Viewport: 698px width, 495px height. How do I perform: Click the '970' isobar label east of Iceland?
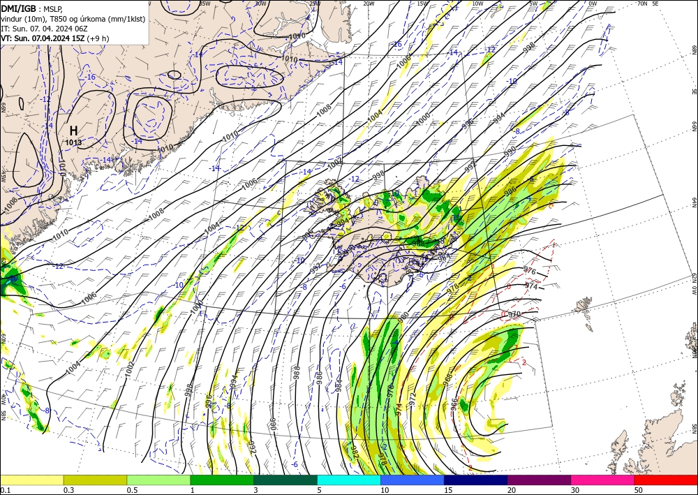(x=514, y=314)
